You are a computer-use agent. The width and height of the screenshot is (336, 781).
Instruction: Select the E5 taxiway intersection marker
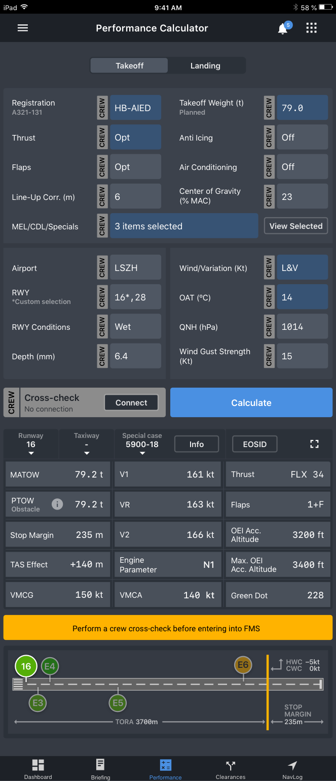pyautogui.click(x=118, y=703)
